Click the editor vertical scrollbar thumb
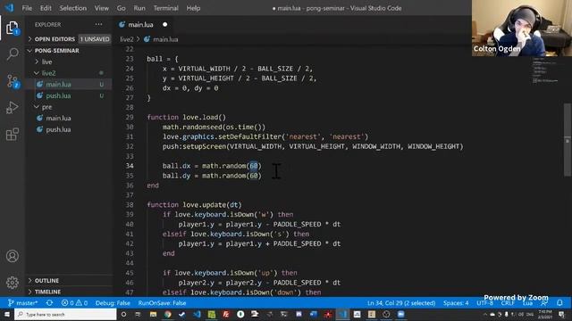Screen dimensions: 572x321 point(568,140)
